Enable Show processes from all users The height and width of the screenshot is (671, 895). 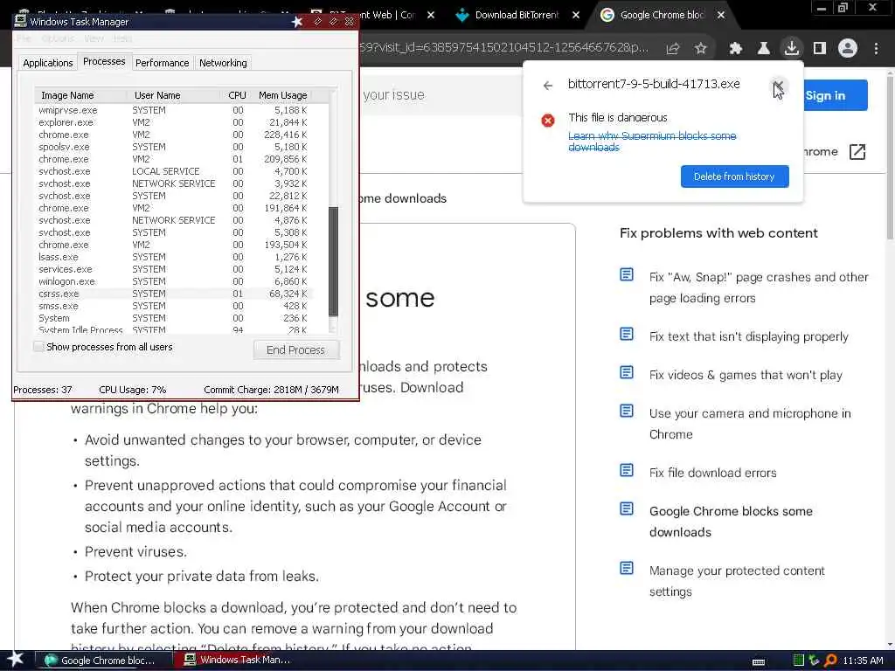point(38,346)
